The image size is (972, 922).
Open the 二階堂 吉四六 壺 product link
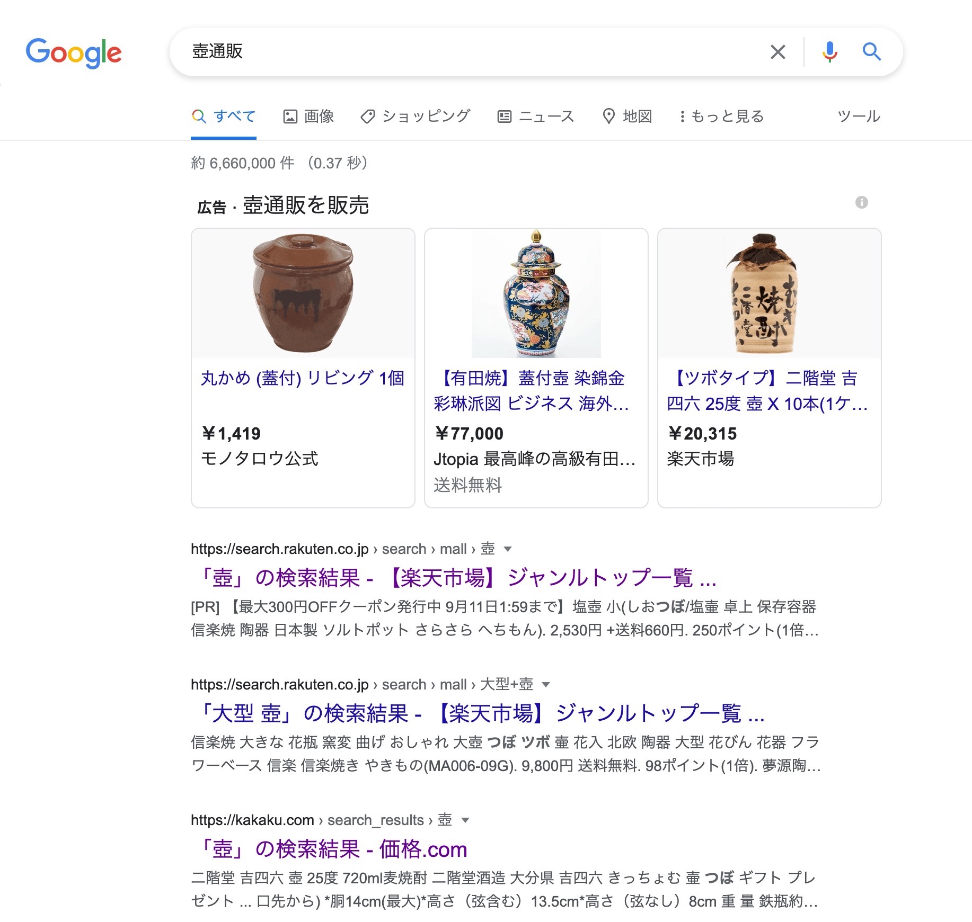(x=767, y=391)
